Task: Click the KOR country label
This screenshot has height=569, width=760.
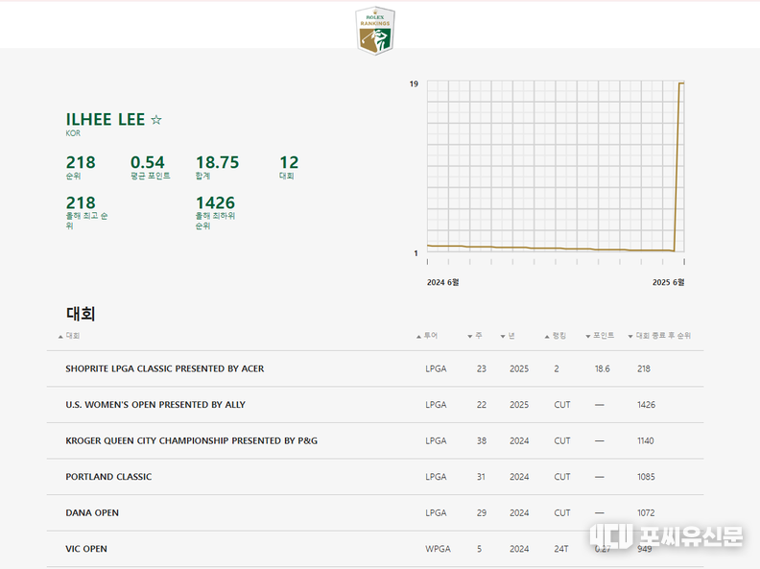Action: [x=73, y=133]
